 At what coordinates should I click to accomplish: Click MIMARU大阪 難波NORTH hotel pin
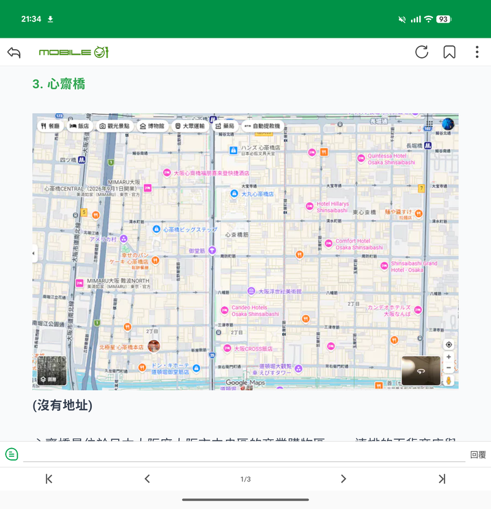point(79,283)
